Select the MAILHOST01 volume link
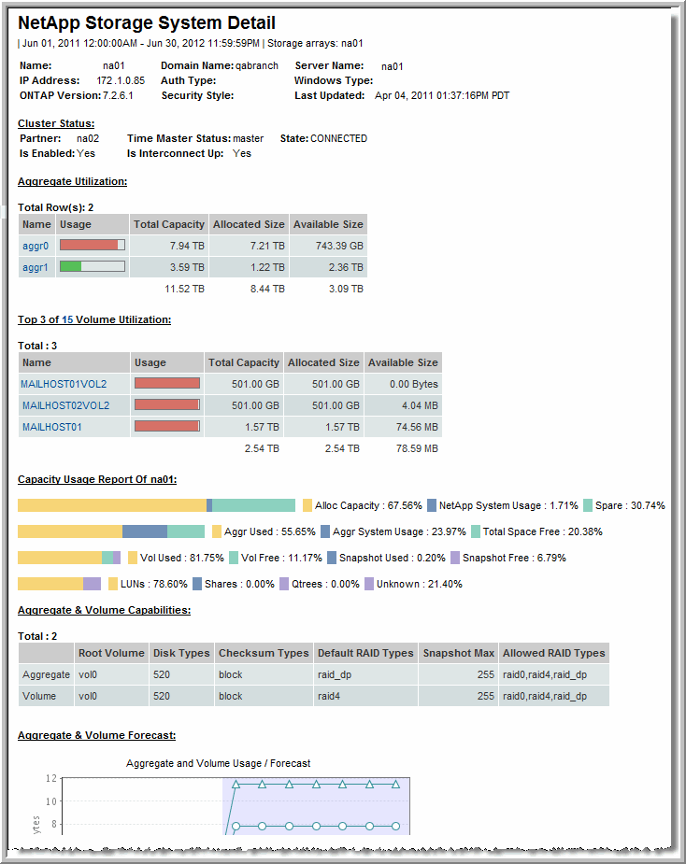The width and height of the screenshot is (686, 864). tap(51, 427)
